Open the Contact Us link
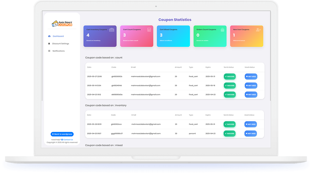The height and width of the screenshot is (174, 312). (x=67, y=140)
